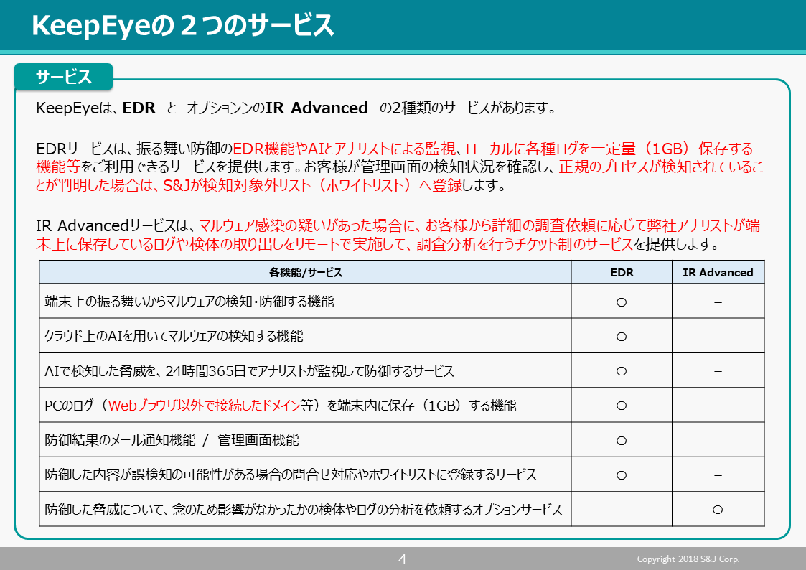Viewport: 806px width, 570px height.
Task: Click the "各機能/サービス" table header
Action: coord(305,272)
